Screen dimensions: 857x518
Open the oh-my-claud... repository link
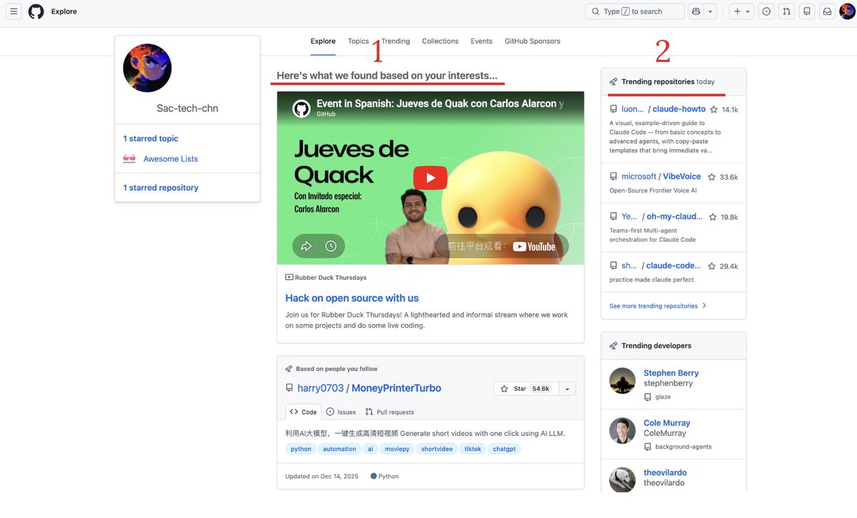[x=674, y=216]
